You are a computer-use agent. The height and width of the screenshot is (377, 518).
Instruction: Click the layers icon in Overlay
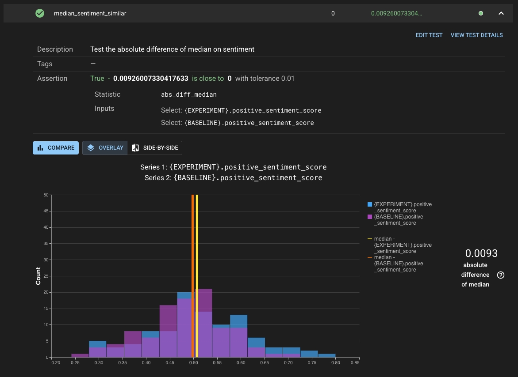[91, 148]
